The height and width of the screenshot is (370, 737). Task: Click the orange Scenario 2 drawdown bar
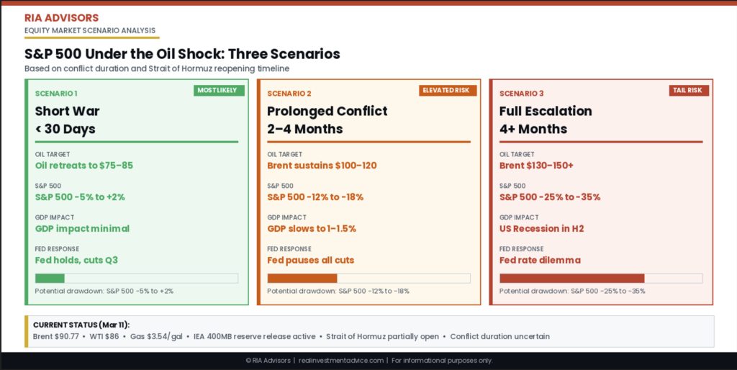pos(302,279)
